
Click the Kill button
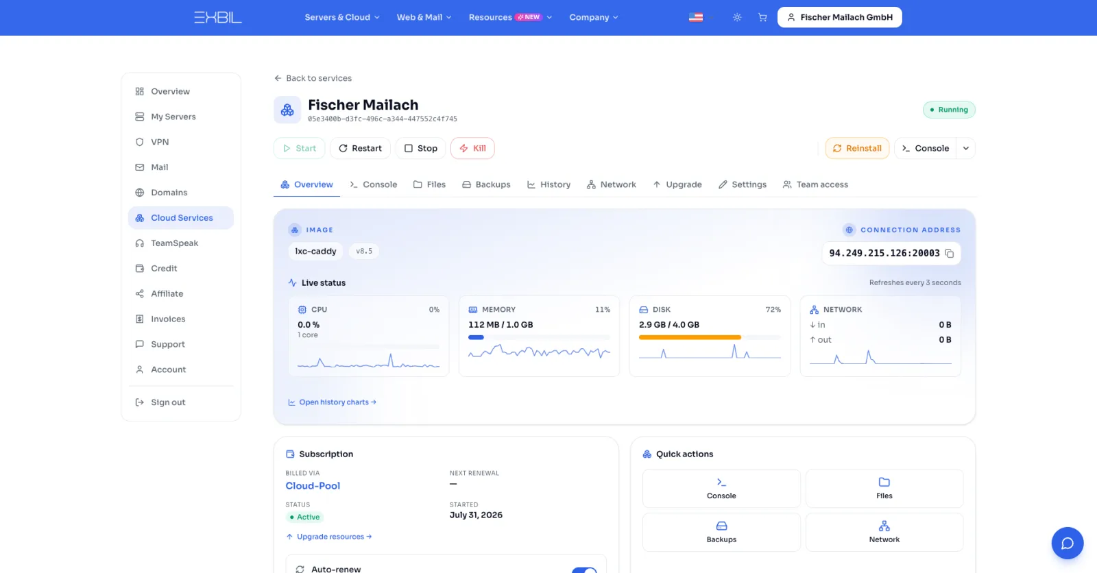[x=472, y=148]
